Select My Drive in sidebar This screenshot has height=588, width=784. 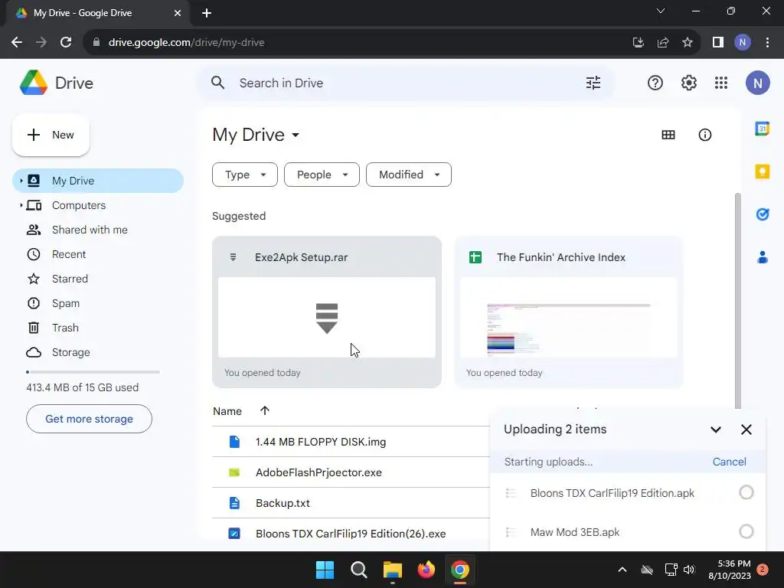point(98,181)
